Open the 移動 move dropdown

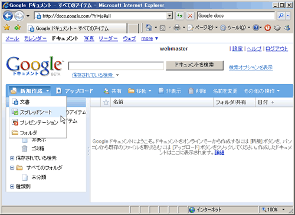140,91
